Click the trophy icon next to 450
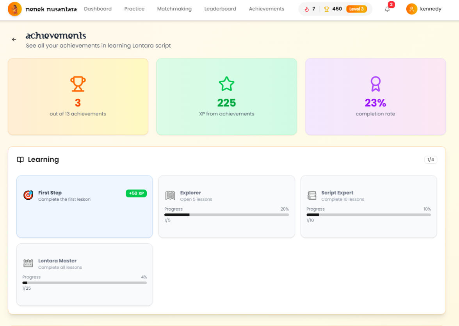 [326, 9]
